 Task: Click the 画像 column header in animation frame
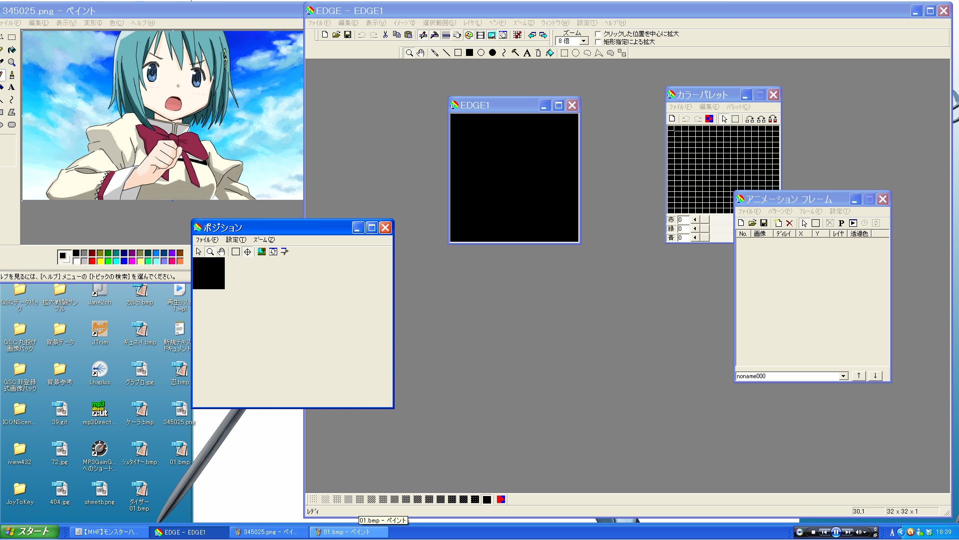tap(761, 234)
